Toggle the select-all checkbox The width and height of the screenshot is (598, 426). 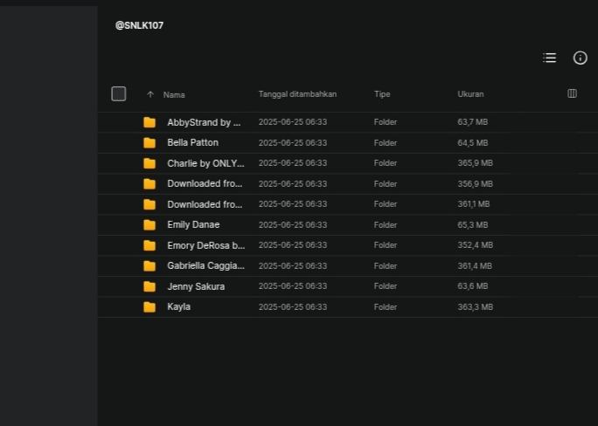119,93
